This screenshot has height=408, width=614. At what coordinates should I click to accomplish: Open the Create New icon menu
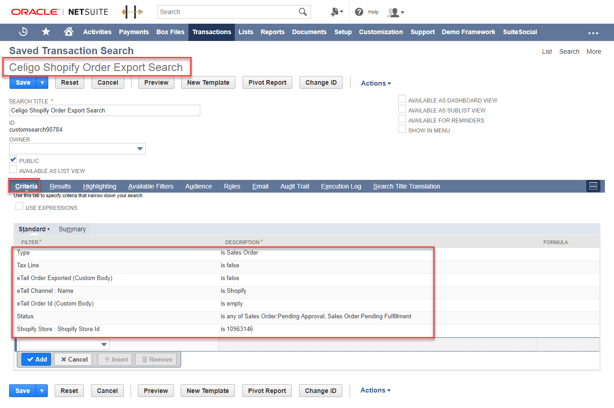pyautogui.click(x=337, y=12)
